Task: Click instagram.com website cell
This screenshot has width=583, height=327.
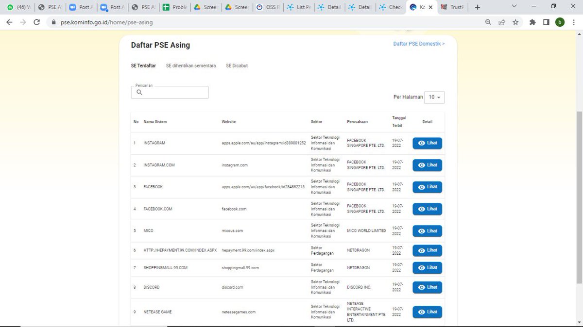Action: coord(235,165)
